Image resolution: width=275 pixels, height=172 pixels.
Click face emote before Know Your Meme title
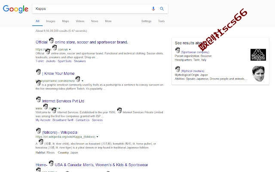(38, 72)
